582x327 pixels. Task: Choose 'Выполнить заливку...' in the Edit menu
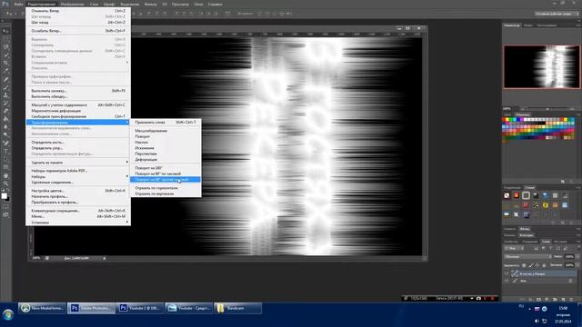pyautogui.click(x=77, y=91)
